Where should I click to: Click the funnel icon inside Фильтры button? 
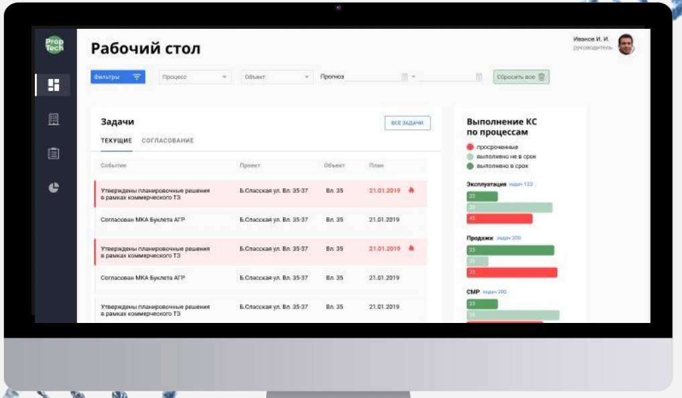137,77
